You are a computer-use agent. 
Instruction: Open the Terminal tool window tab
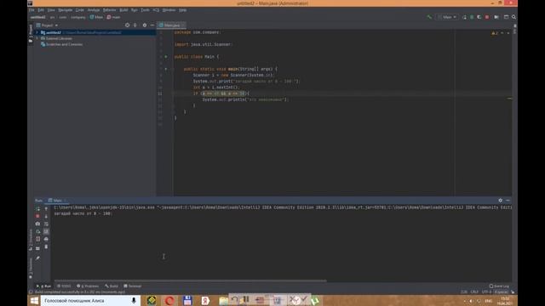133,286
